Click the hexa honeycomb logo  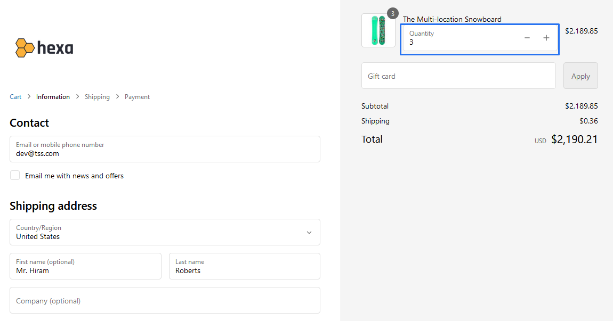point(44,48)
